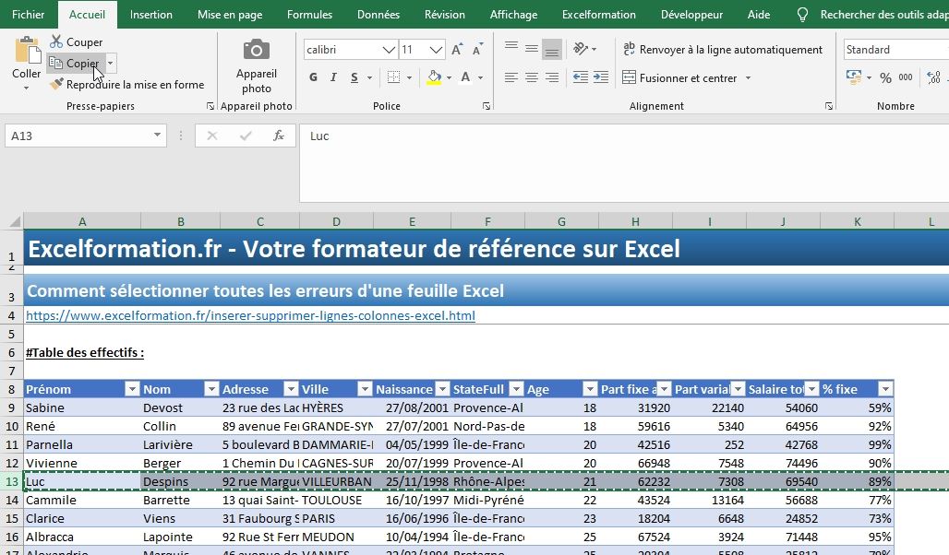Image resolution: width=949 pixels, height=555 pixels.
Task: Align text to middle of cell
Action: [x=532, y=48]
